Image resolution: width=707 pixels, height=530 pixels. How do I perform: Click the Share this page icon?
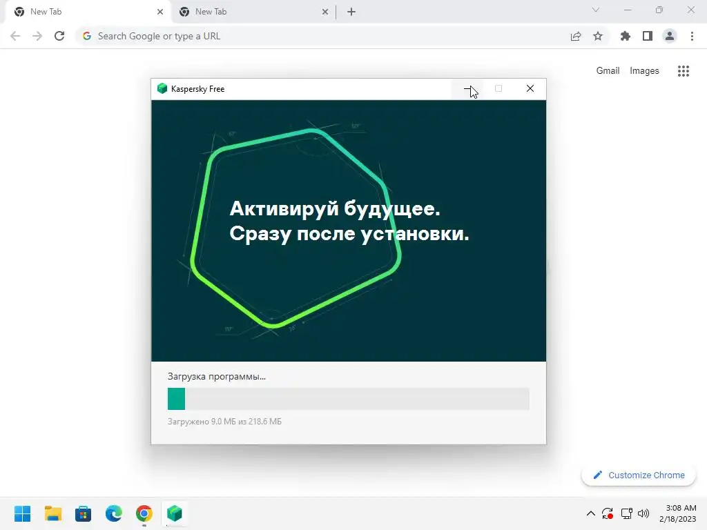click(x=576, y=36)
